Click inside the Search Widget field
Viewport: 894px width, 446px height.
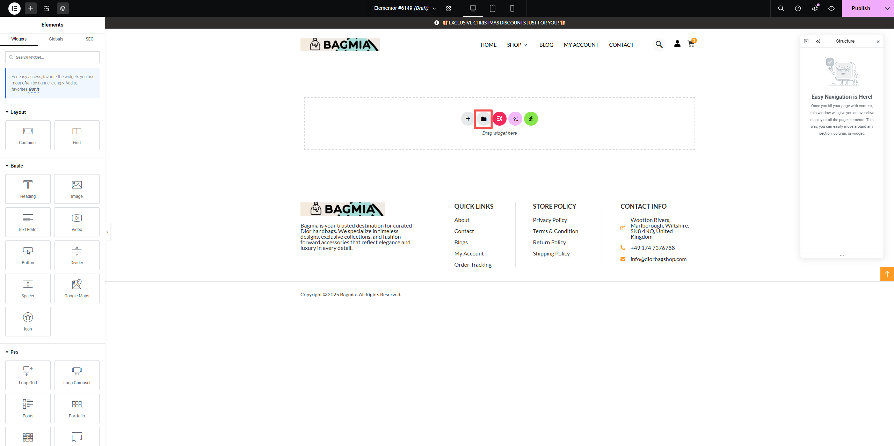(x=52, y=57)
